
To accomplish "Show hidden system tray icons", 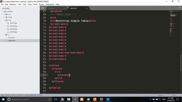I will 150,99.
